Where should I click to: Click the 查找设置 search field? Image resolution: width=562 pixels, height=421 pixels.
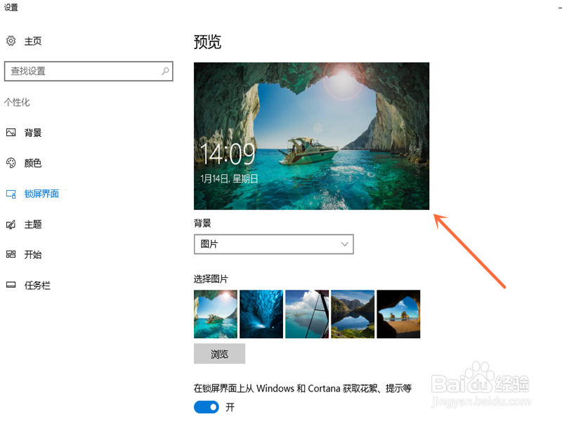(89, 71)
